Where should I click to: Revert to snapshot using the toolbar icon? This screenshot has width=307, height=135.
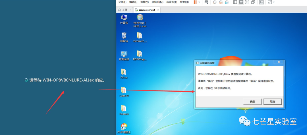pos(221,2)
